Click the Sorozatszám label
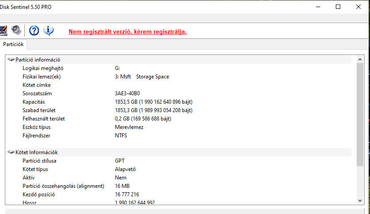Screen dimensions: 370x214 click(37, 93)
